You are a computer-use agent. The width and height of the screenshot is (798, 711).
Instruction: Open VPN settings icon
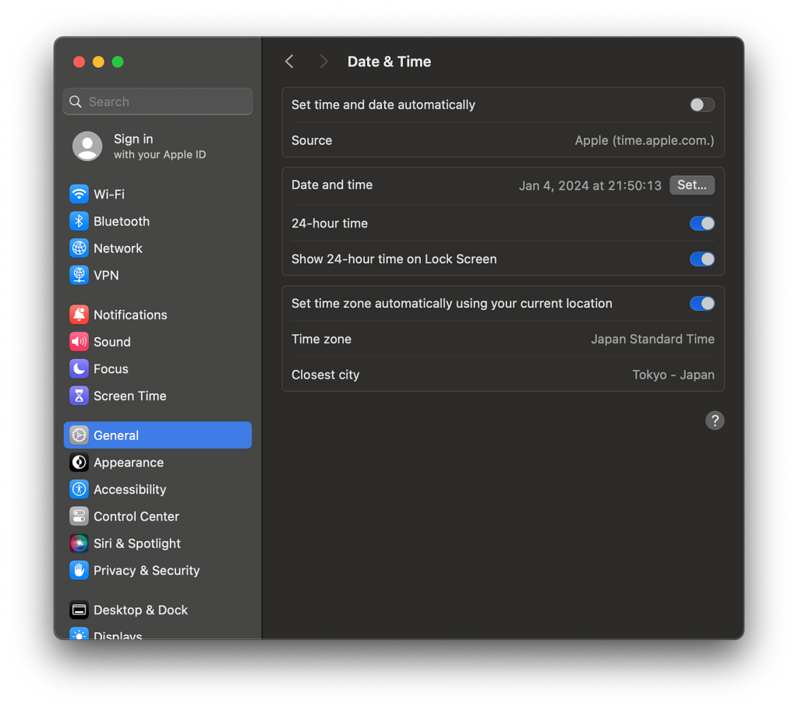coord(79,275)
